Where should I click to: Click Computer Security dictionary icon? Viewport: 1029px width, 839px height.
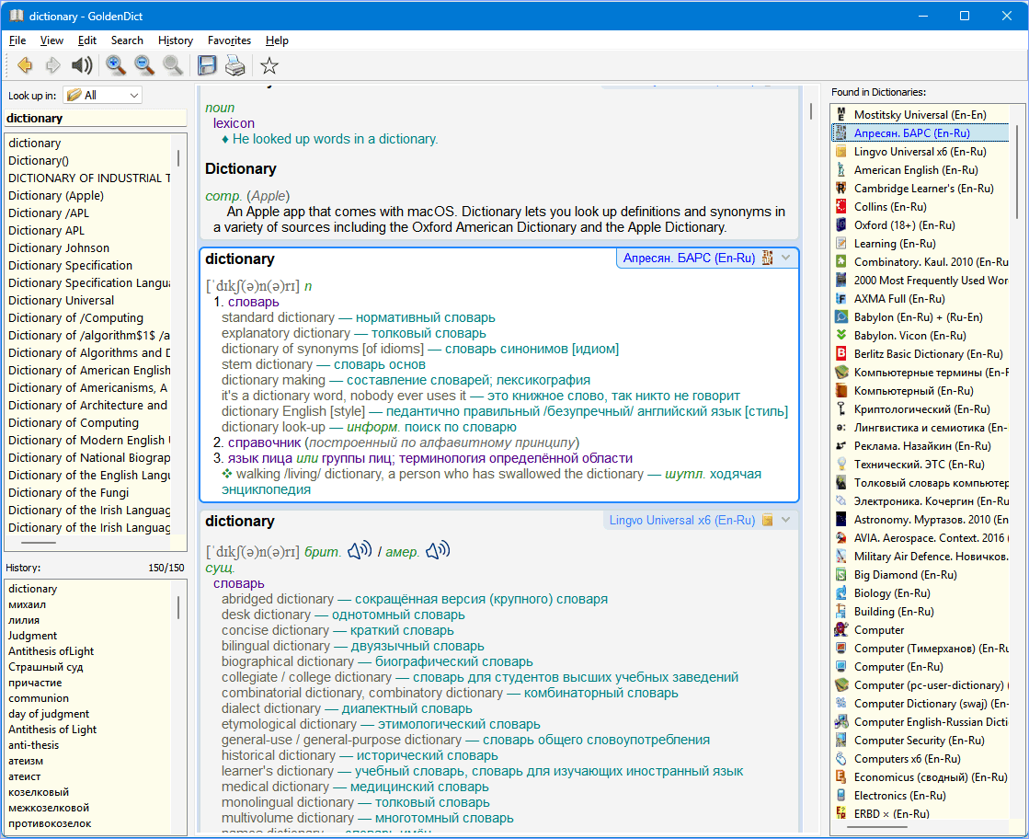(x=841, y=740)
